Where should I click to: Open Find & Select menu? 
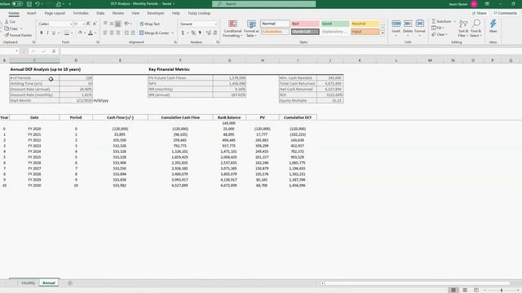point(476,28)
